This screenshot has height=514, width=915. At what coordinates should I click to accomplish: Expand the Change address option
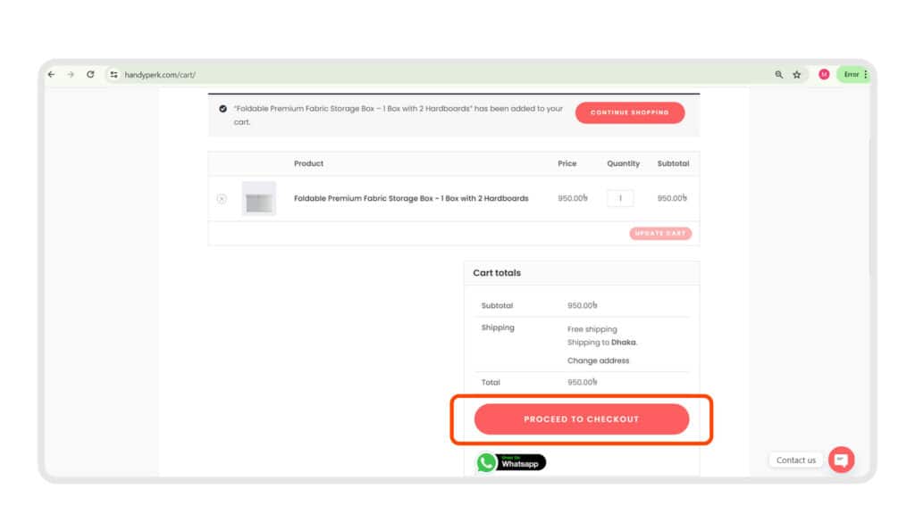598,361
